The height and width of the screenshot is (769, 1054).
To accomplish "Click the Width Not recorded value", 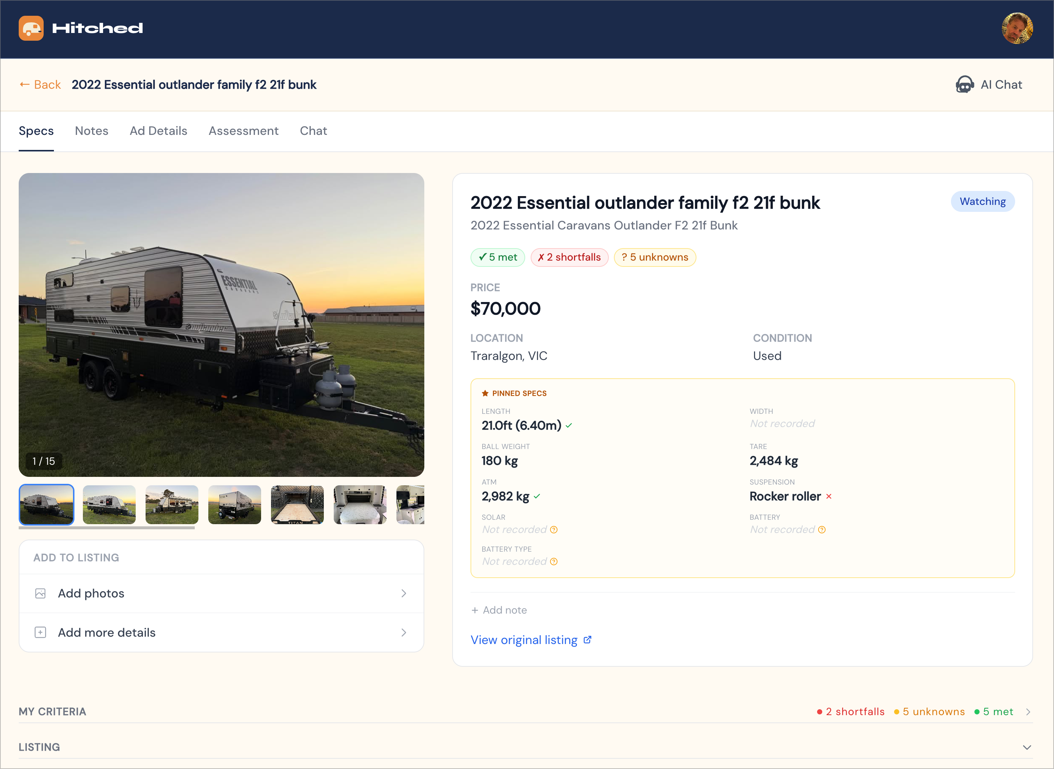I will coord(783,424).
